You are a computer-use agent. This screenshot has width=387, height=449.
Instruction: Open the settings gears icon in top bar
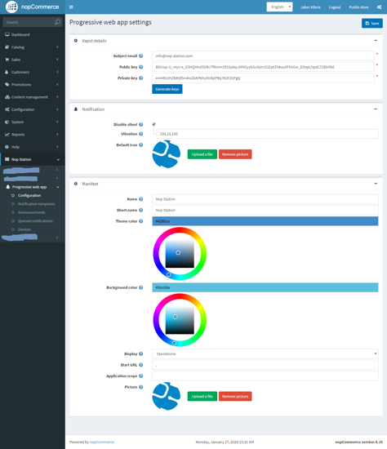click(x=379, y=7)
